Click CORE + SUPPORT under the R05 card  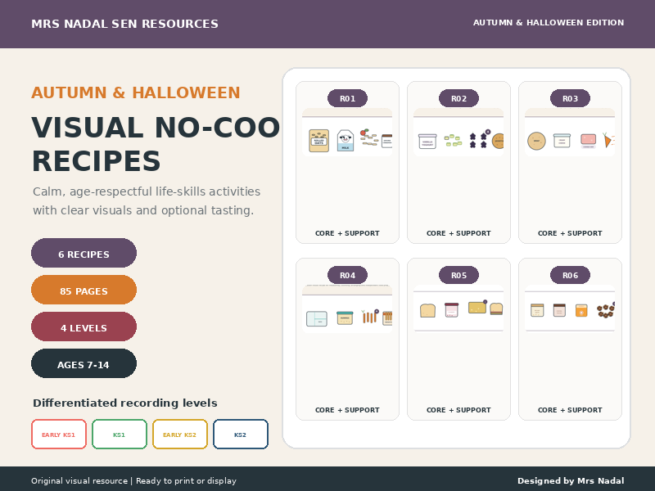458,410
